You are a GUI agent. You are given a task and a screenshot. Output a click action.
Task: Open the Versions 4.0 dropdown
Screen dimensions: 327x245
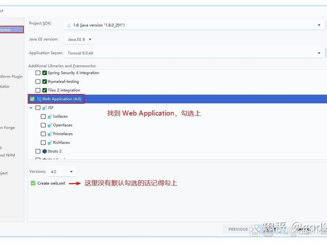62,171
